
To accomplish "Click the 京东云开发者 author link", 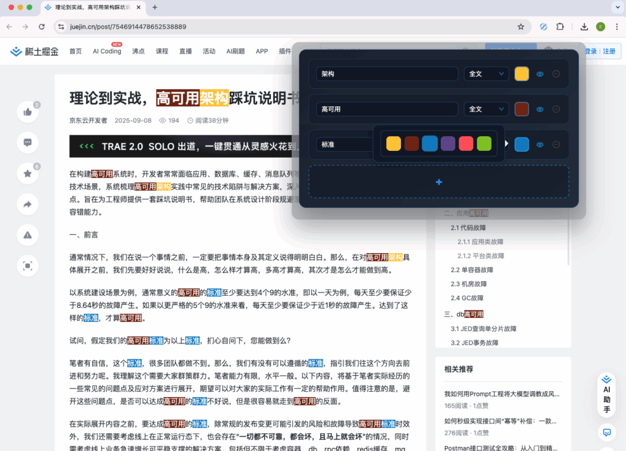I will point(88,120).
